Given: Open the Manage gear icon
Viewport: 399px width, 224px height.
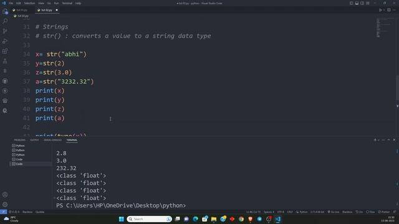Looking at the screenshot, I should point(5,205).
